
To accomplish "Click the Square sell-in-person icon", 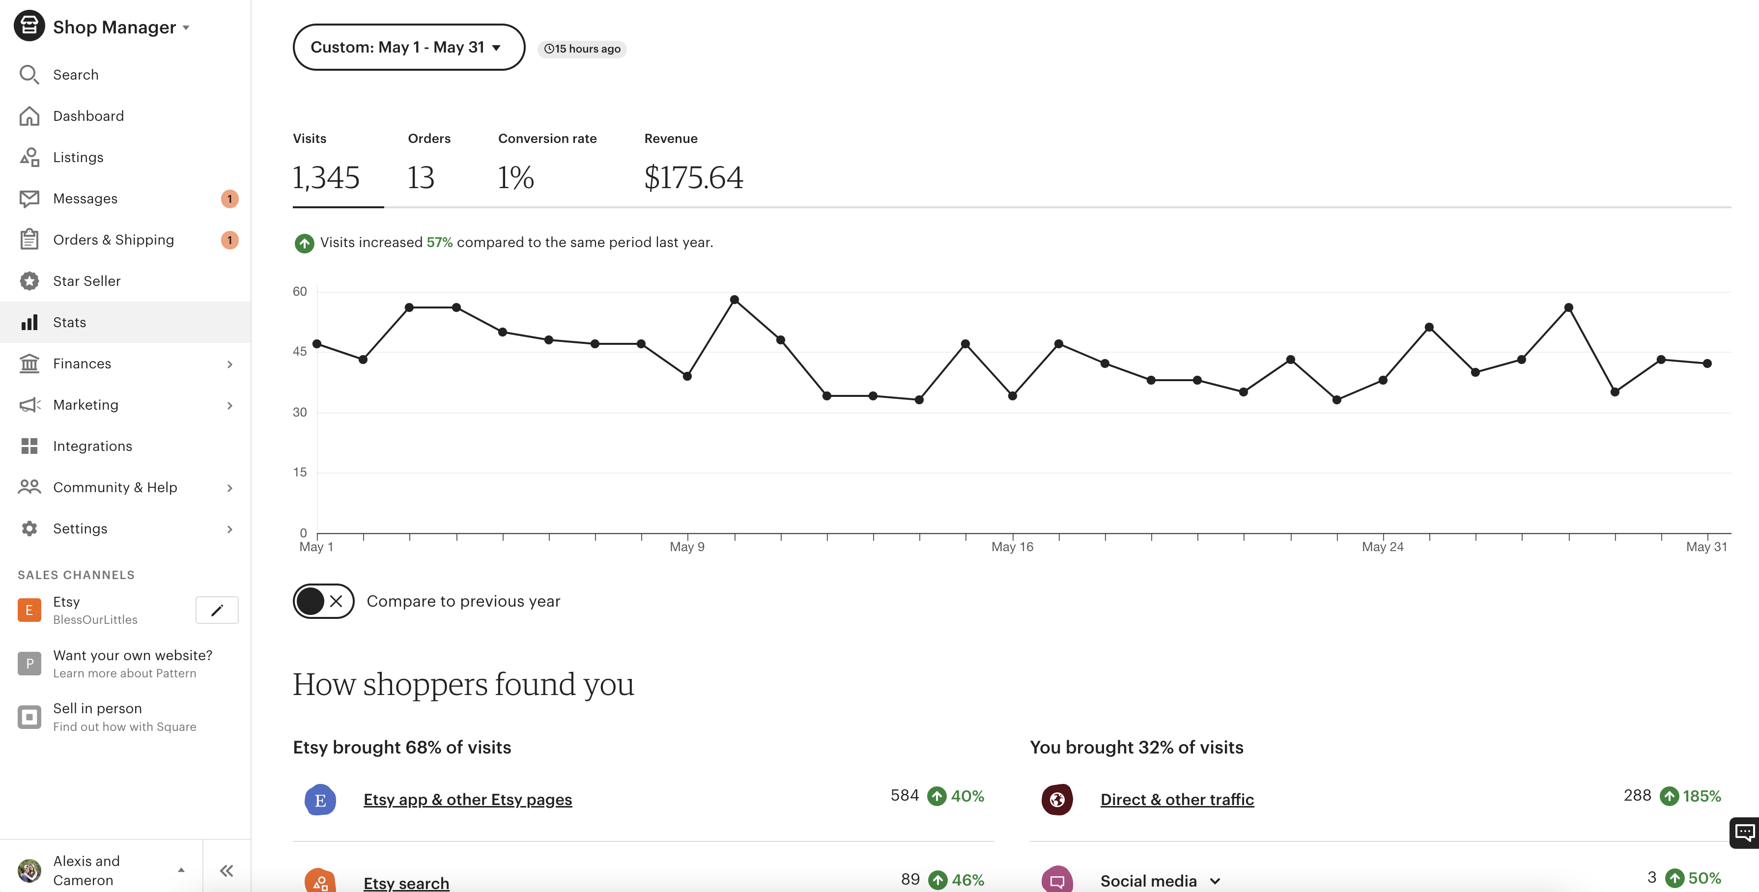I will 29,717.
